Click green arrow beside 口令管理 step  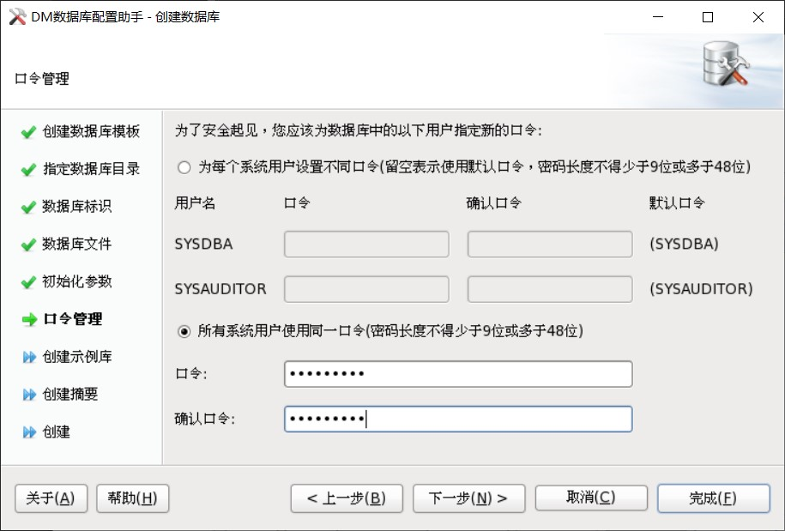tap(29, 320)
